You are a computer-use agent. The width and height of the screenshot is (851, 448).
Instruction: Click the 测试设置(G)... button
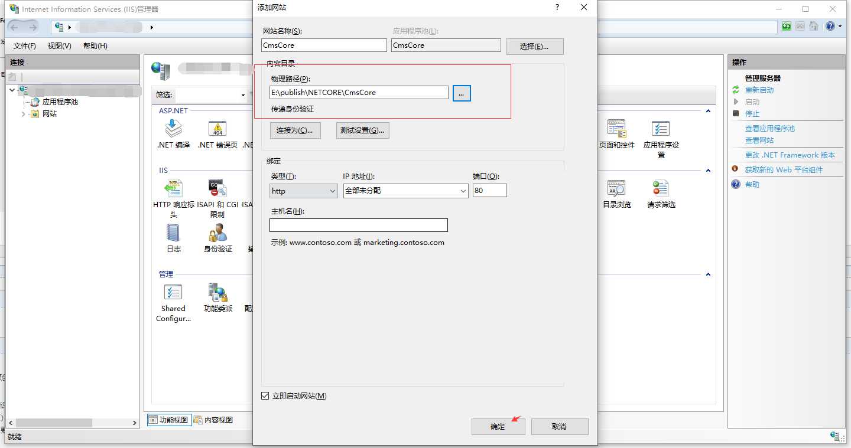pyautogui.click(x=362, y=130)
